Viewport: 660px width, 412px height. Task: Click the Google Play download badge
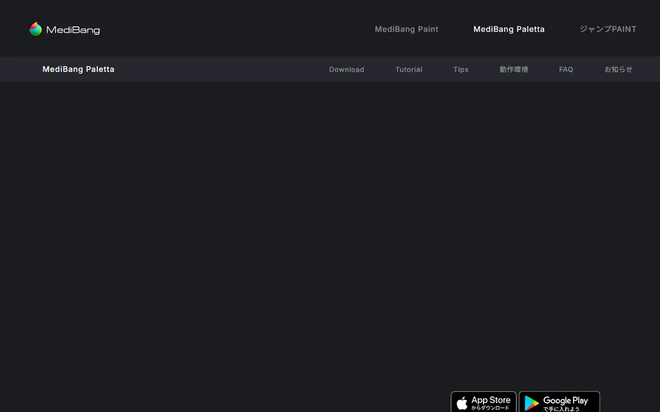[559, 402]
